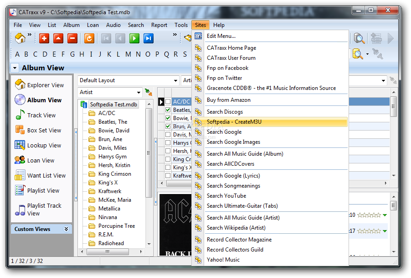This screenshot has height=278, width=411.
Task: Expand the Custom Views section
Action: point(67,229)
